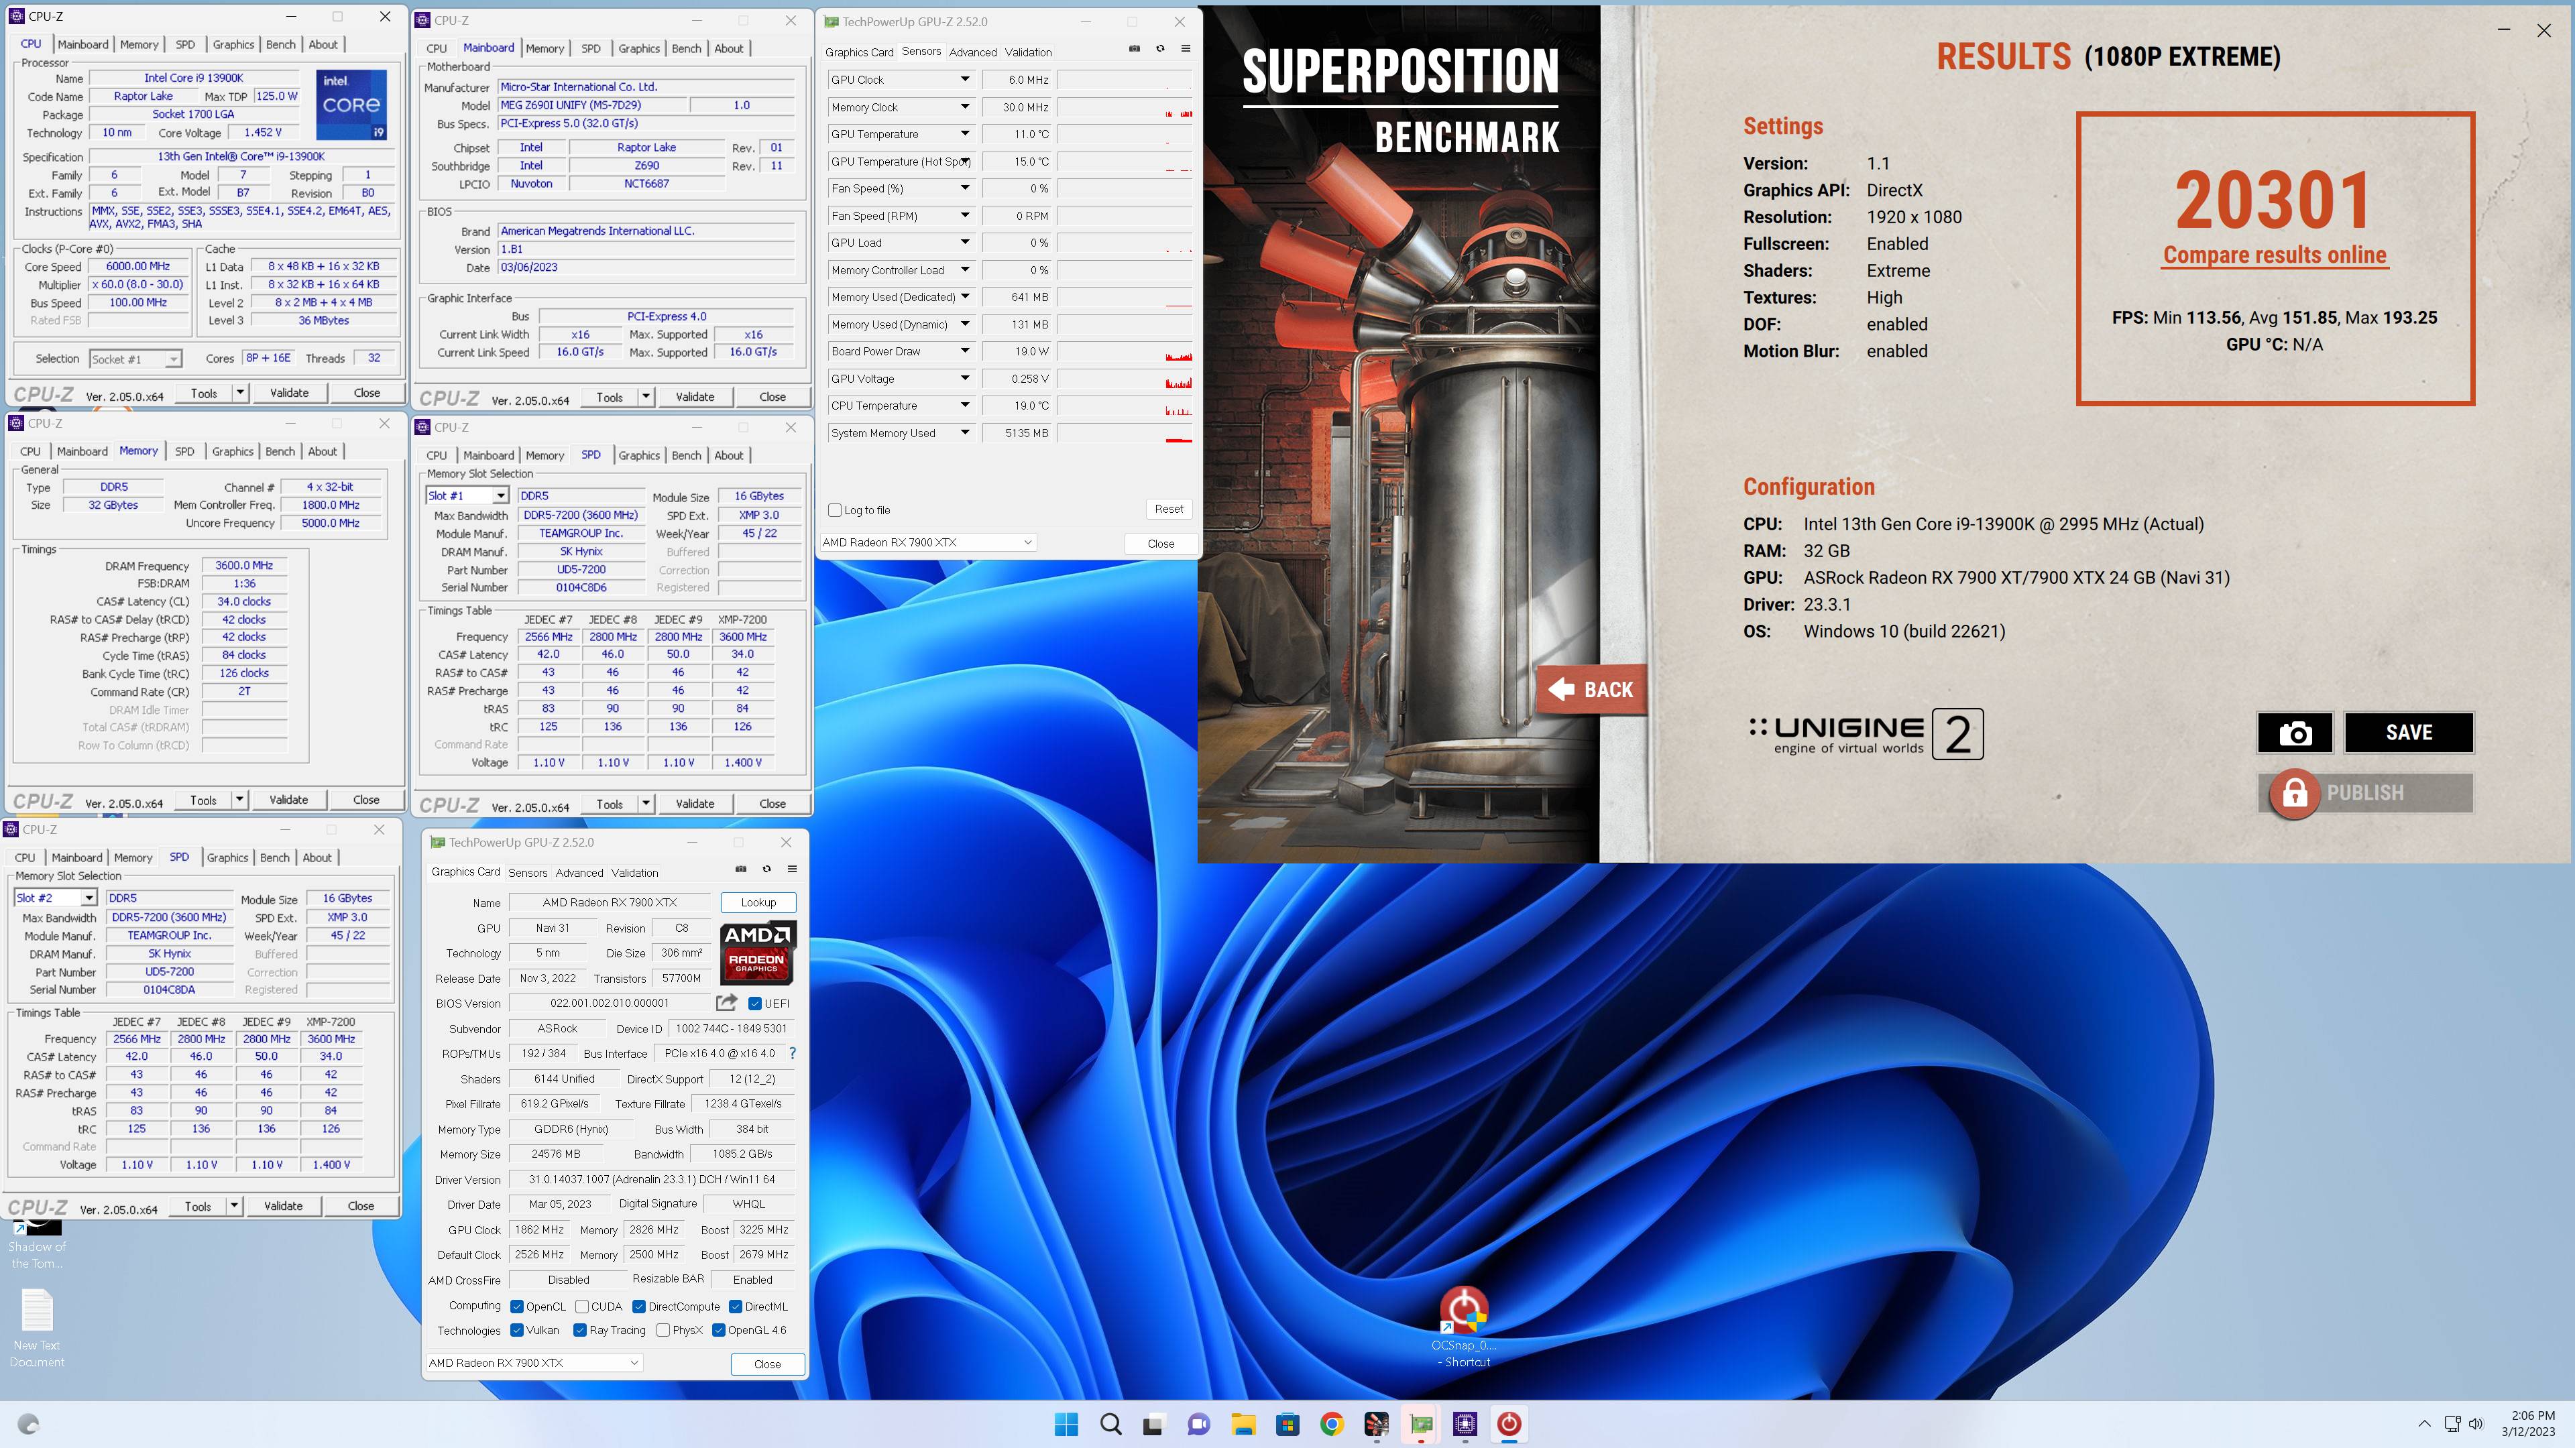Screen dimensions: 2575x1448
Task: Open the Tools dropdown arrow in CPU-Z Mainboard window
Action: click(x=646, y=397)
